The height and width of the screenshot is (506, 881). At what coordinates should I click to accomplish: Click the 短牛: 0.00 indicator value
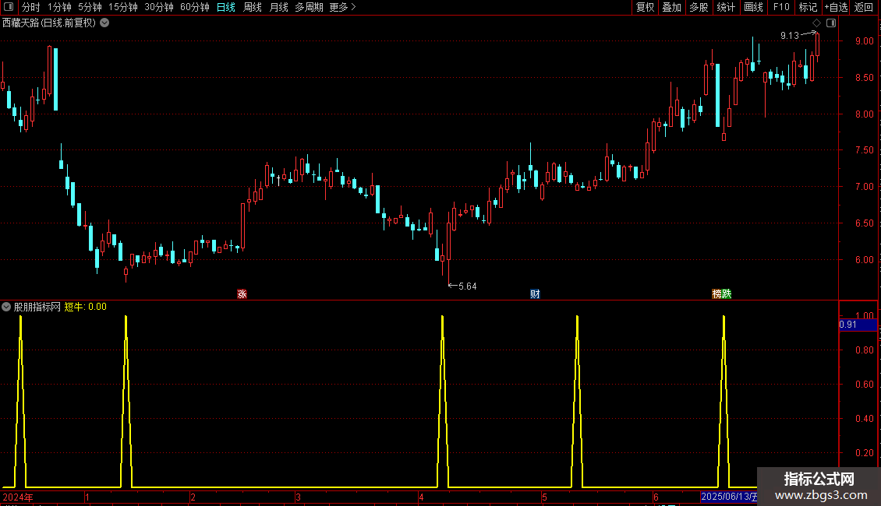tap(86, 307)
